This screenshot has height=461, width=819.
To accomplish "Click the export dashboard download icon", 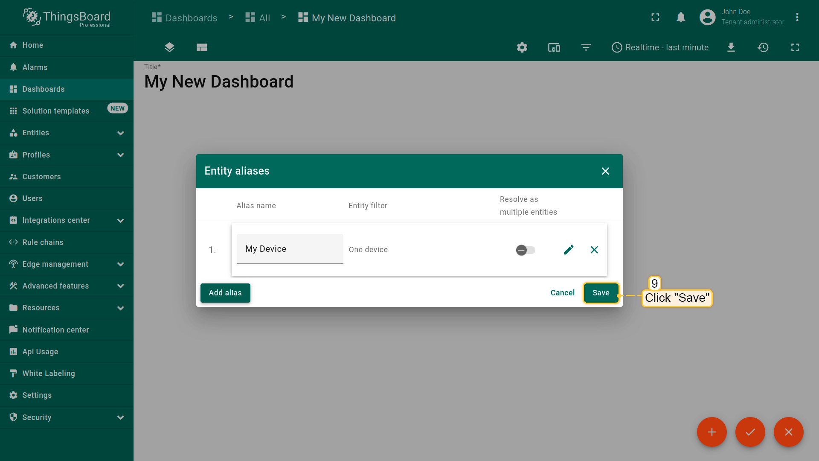I will (731, 47).
